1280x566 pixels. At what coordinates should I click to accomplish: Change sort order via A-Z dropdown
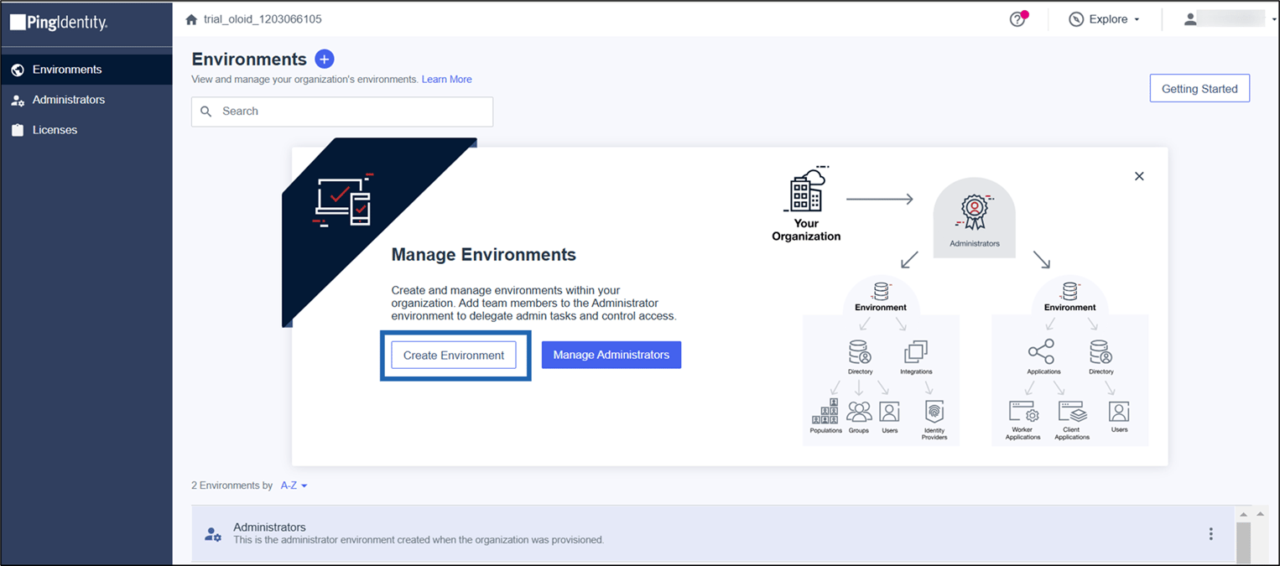point(294,486)
